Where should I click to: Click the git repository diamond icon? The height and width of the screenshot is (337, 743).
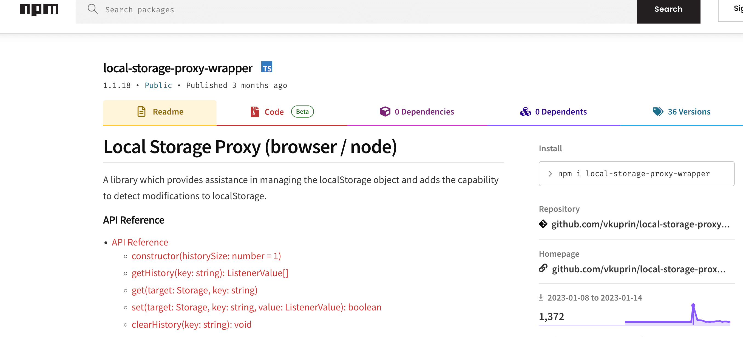[x=543, y=224]
